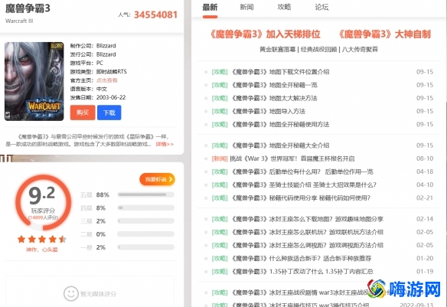Screen dimensions: 447x307
Task: Open article 地图下载文件位置介绍
Action: pos(279,72)
